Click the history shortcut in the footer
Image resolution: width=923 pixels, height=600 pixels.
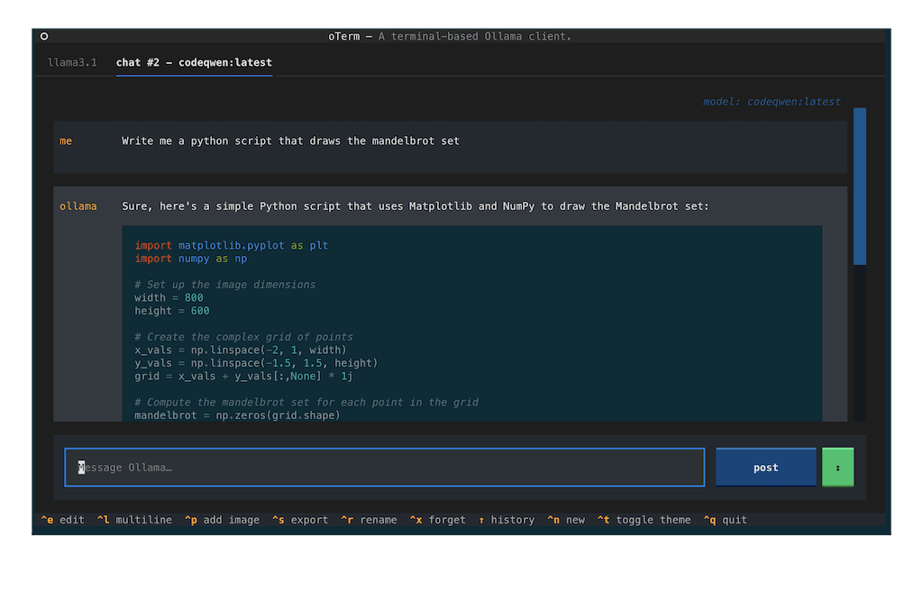click(x=507, y=520)
